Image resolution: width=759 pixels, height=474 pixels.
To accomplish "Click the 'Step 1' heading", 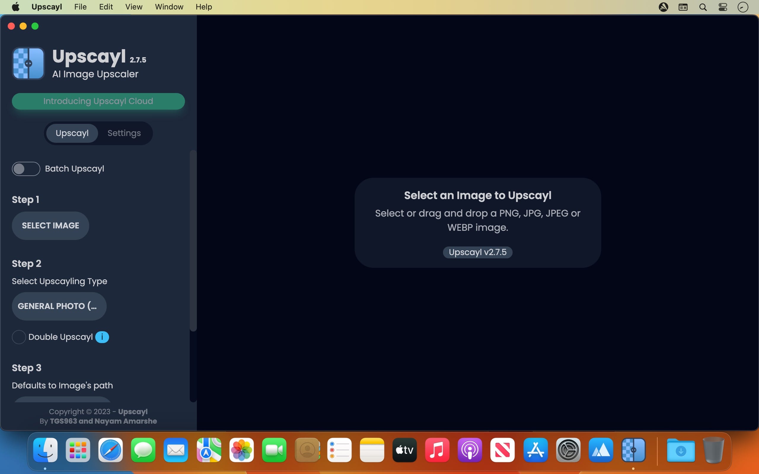I will (x=25, y=200).
